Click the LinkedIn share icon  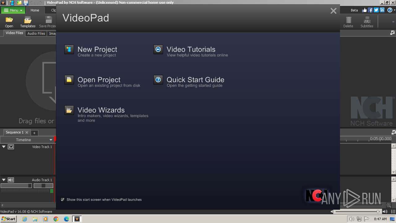(x=382, y=10)
